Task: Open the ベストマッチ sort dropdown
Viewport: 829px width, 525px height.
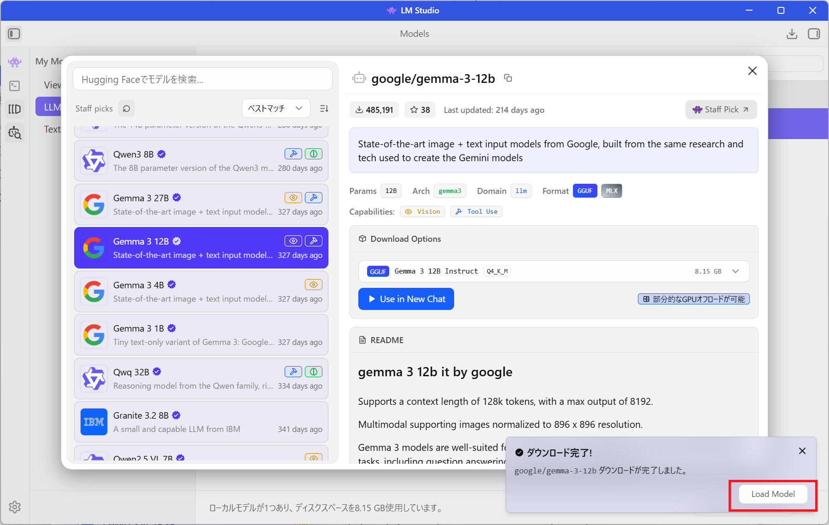Action: pyautogui.click(x=275, y=109)
